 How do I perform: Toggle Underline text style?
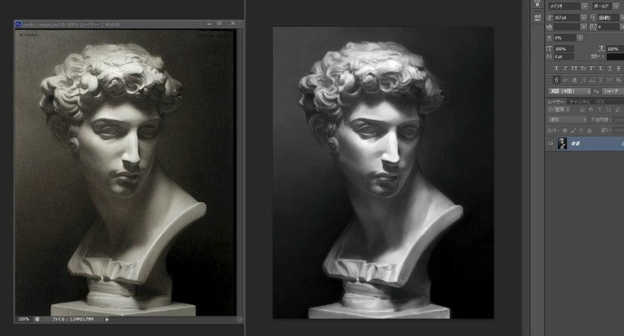point(610,68)
